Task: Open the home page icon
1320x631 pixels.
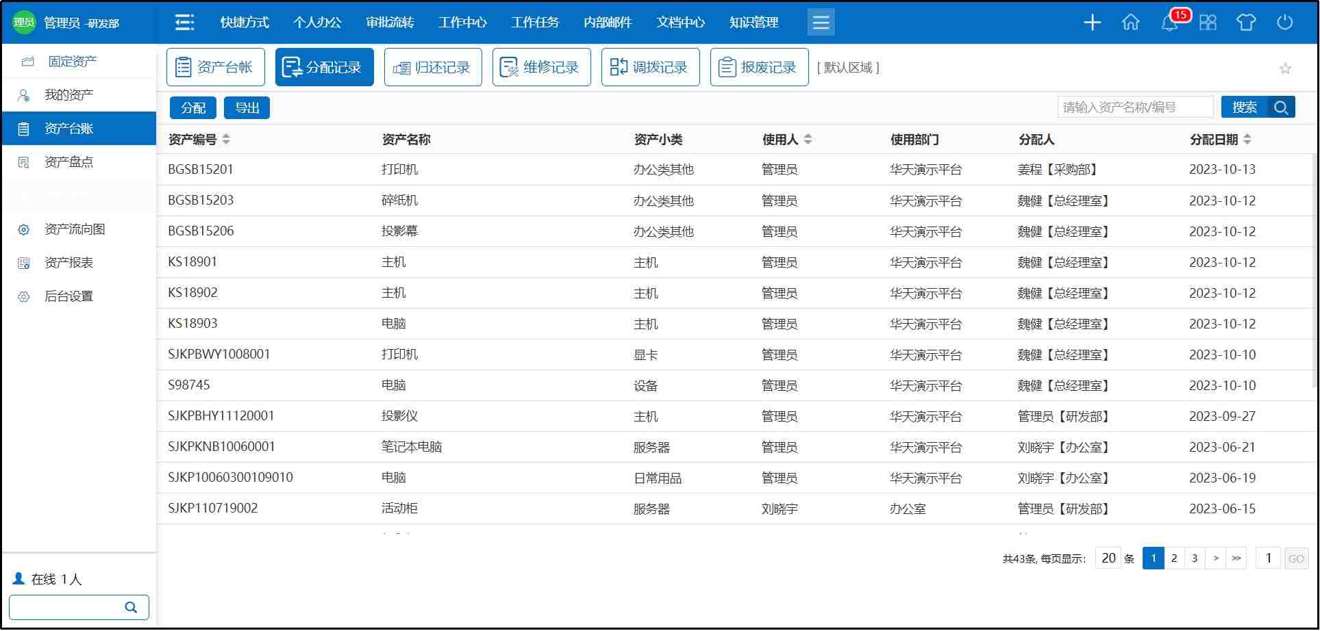Action: point(1131,23)
